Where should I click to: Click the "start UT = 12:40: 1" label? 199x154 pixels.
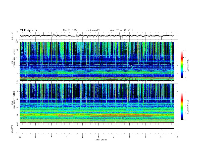[x=121, y=30]
